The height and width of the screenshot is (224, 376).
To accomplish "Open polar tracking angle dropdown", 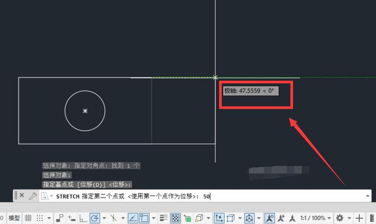I will pos(104,218).
